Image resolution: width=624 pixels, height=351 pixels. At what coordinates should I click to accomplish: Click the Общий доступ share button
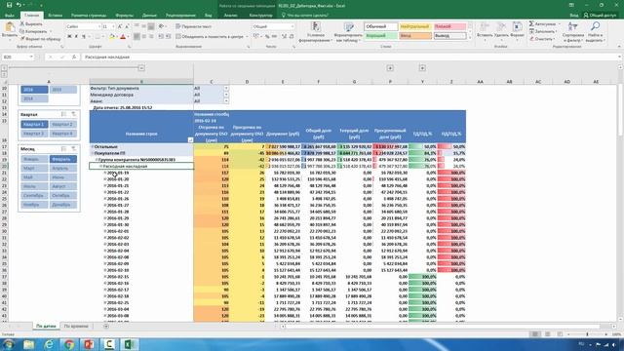click(600, 16)
